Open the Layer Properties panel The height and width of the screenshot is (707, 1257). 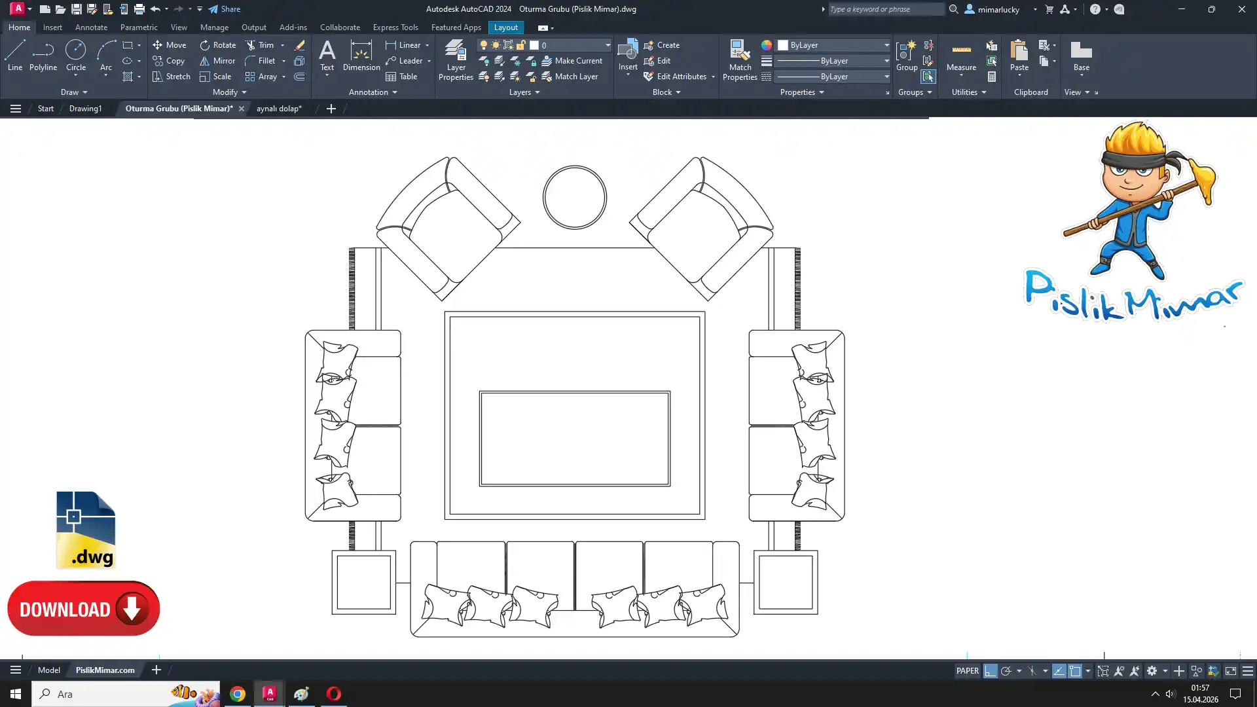456,60
